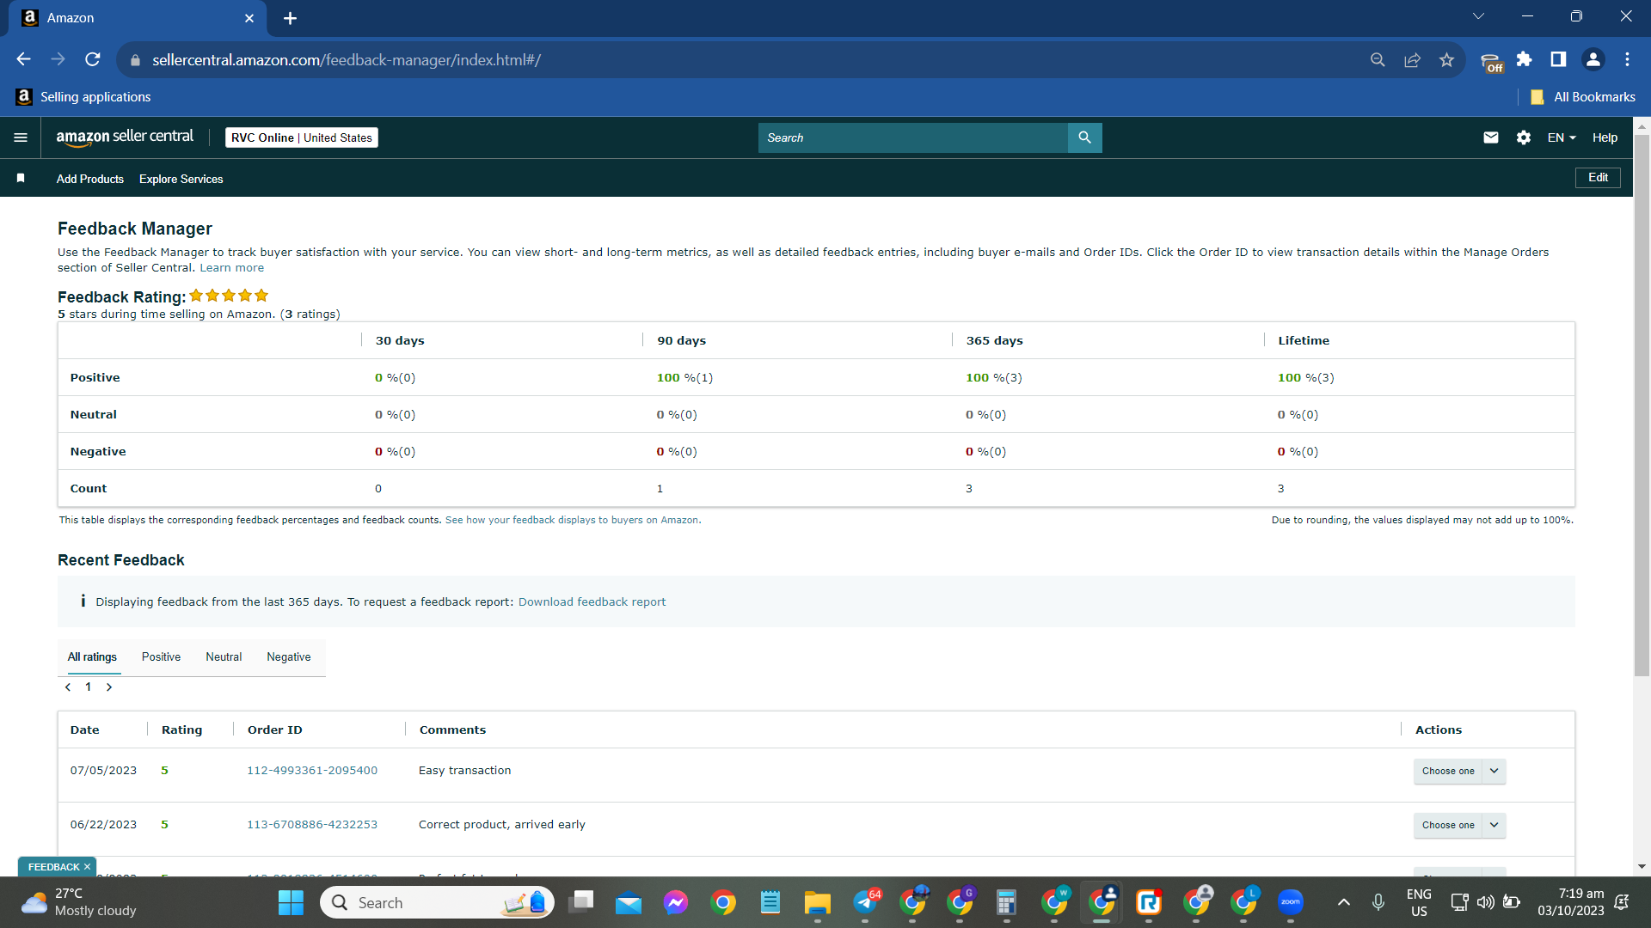Click the scrollbar down arrow
This screenshot has width=1651, height=928.
(x=1642, y=867)
